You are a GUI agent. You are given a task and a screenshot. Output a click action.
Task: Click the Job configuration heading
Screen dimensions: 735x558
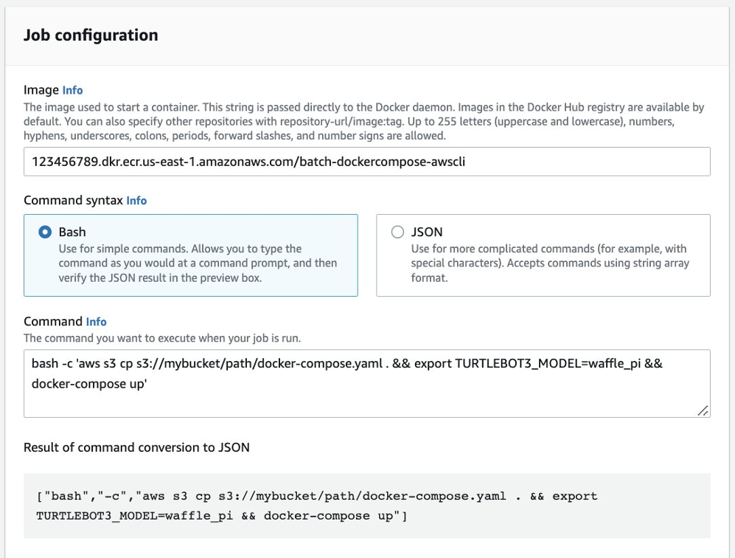pyautogui.click(x=91, y=35)
